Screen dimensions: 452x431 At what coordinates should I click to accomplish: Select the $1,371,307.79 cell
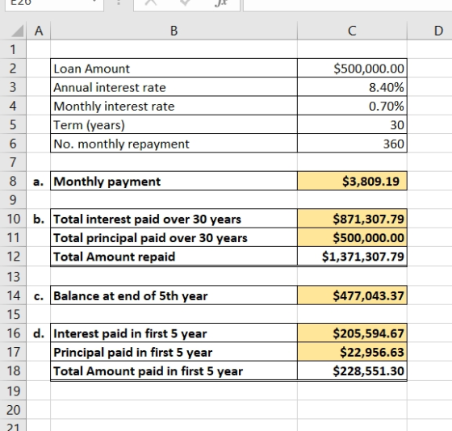pos(352,257)
